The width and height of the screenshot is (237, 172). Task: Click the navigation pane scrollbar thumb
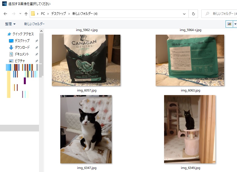pyautogui.click(x=41, y=55)
